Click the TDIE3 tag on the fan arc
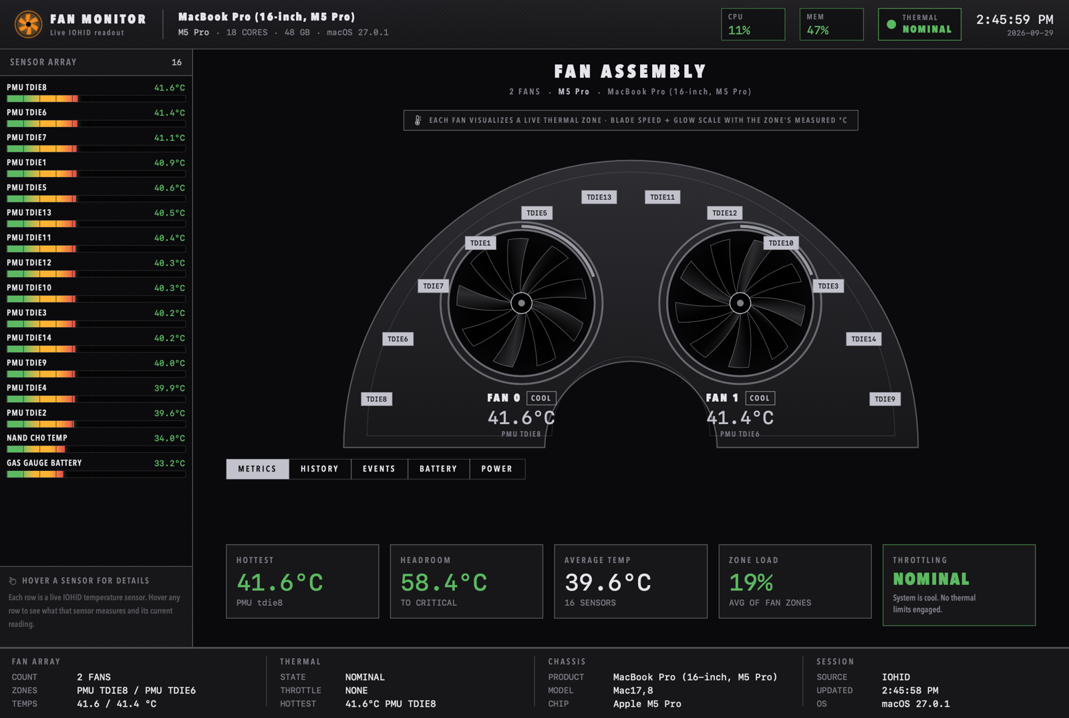The width and height of the screenshot is (1069, 718). [828, 286]
